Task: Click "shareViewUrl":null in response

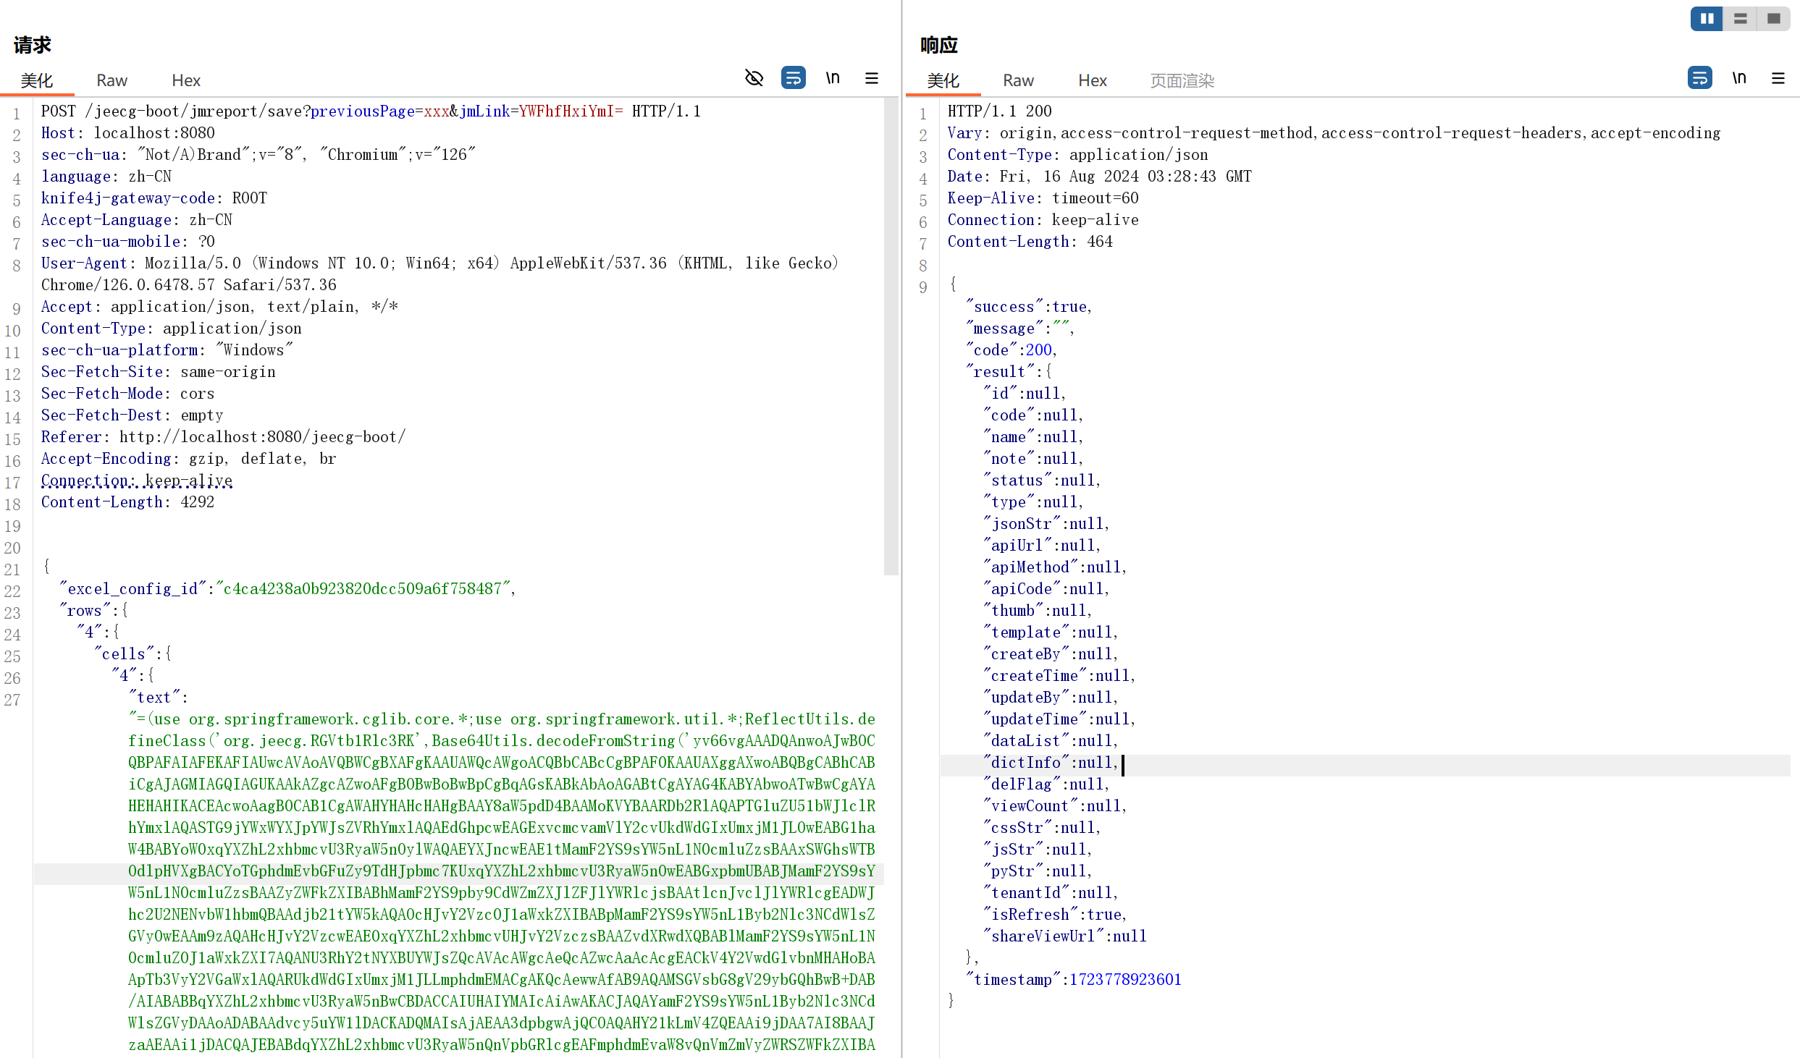Action: tap(1065, 936)
